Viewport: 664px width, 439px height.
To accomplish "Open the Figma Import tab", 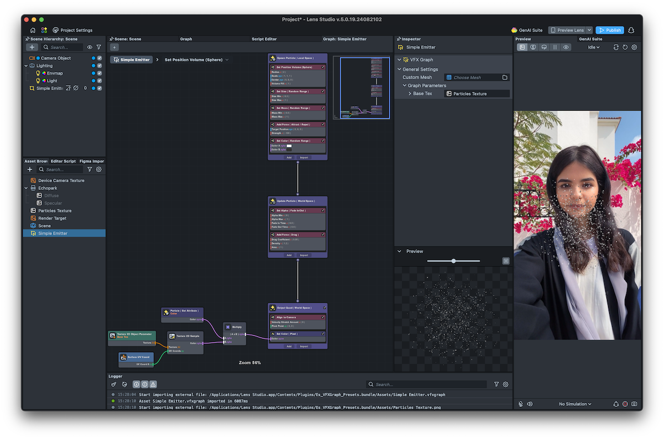I will (92, 161).
